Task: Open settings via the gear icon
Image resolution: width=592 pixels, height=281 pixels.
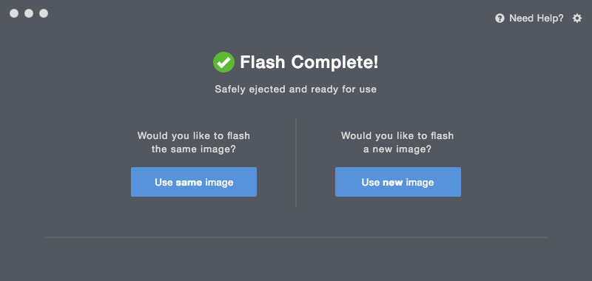Action: pos(577,18)
